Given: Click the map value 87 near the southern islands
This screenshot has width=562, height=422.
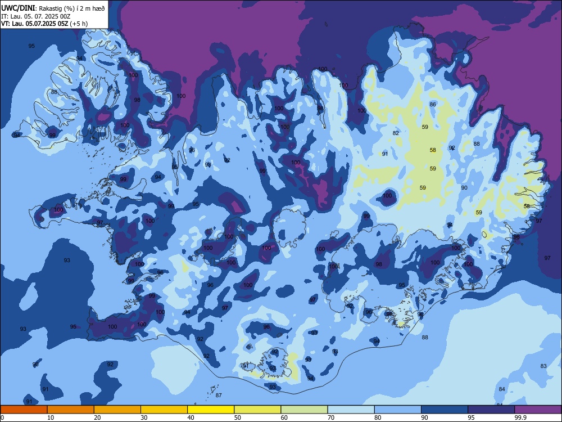Looking at the screenshot, I should coord(219,396).
